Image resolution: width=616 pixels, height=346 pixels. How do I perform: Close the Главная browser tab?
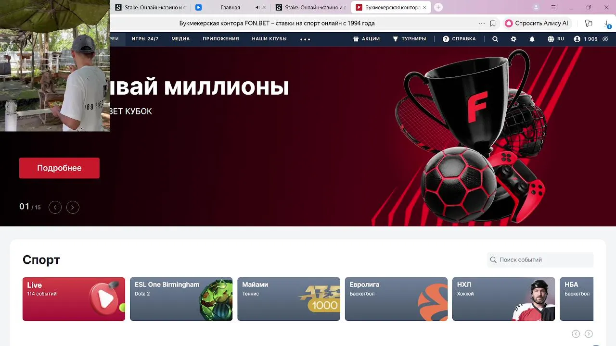click(264, 7)
